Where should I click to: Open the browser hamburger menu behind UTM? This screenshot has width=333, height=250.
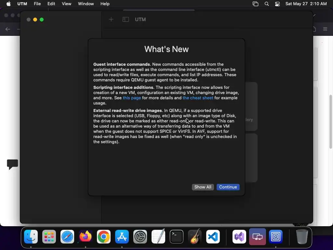coord(325,29)
